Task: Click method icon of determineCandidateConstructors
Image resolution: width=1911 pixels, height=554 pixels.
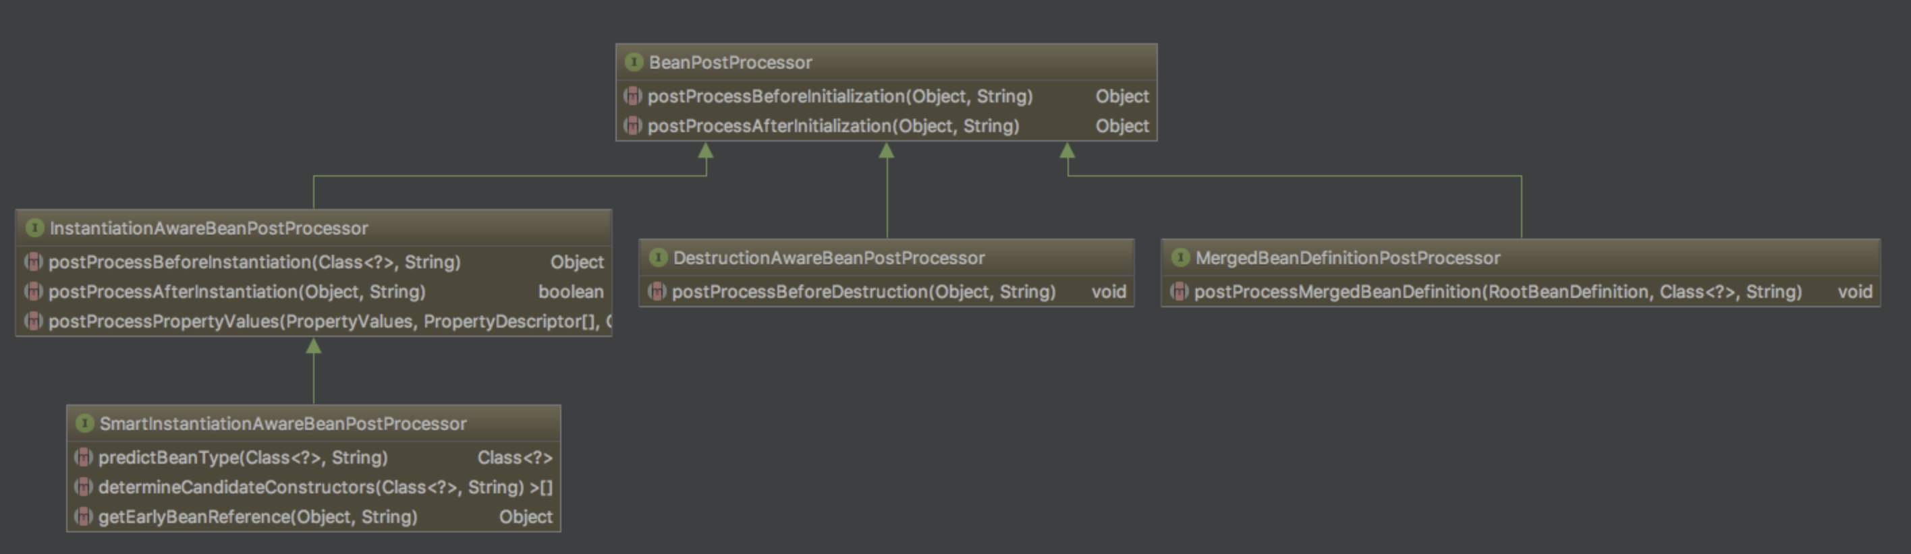Action: click(83, 487)
